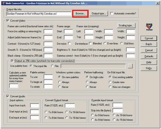161x129 pixels.
Task: Click the cropping Top field
Action: pyautogui.click(x=89, y=37)
